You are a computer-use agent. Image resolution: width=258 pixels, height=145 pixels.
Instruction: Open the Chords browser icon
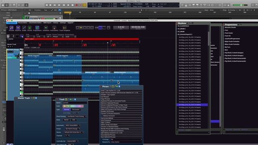[29, 28]
